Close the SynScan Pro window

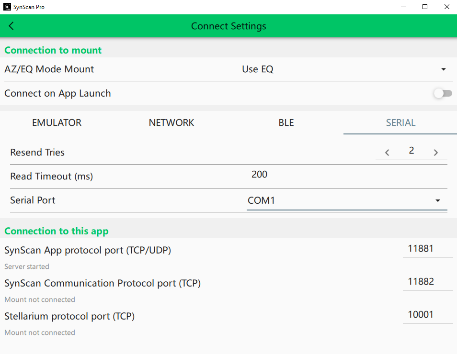[446, 7]
